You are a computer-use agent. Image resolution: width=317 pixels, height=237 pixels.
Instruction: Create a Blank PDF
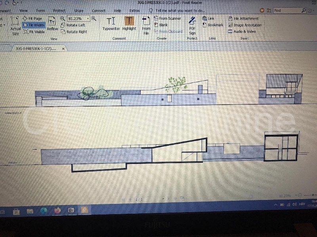click(161, 25)
